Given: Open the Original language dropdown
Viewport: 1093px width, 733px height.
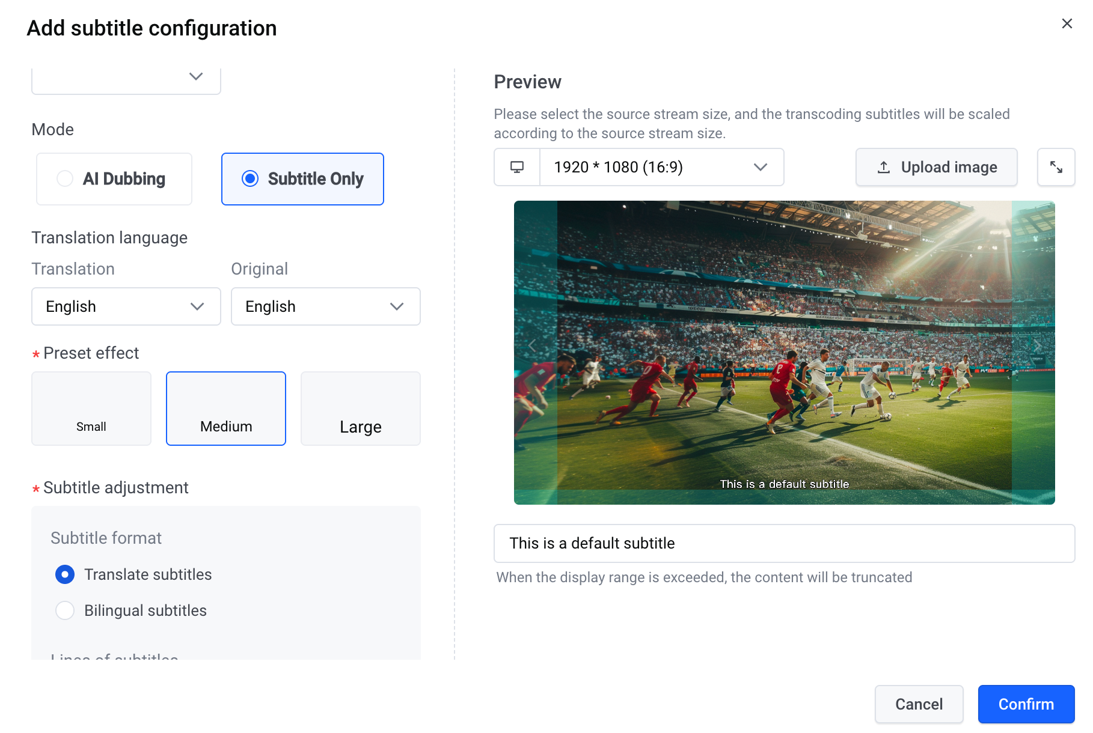Looking at the screenshot, I should click(326, 306).
